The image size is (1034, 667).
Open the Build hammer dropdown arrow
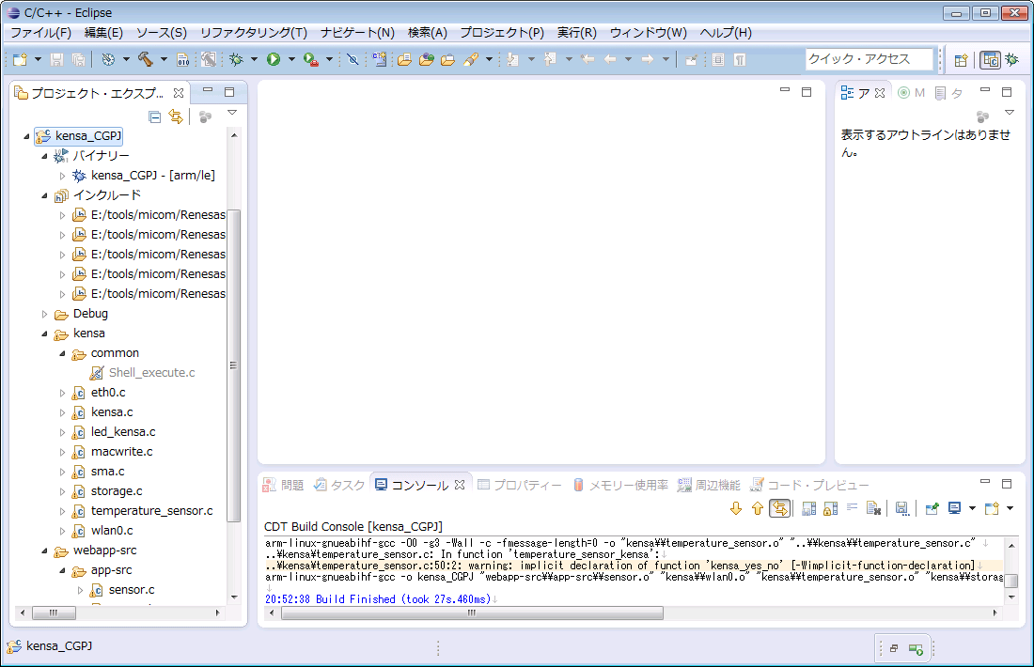164,59
